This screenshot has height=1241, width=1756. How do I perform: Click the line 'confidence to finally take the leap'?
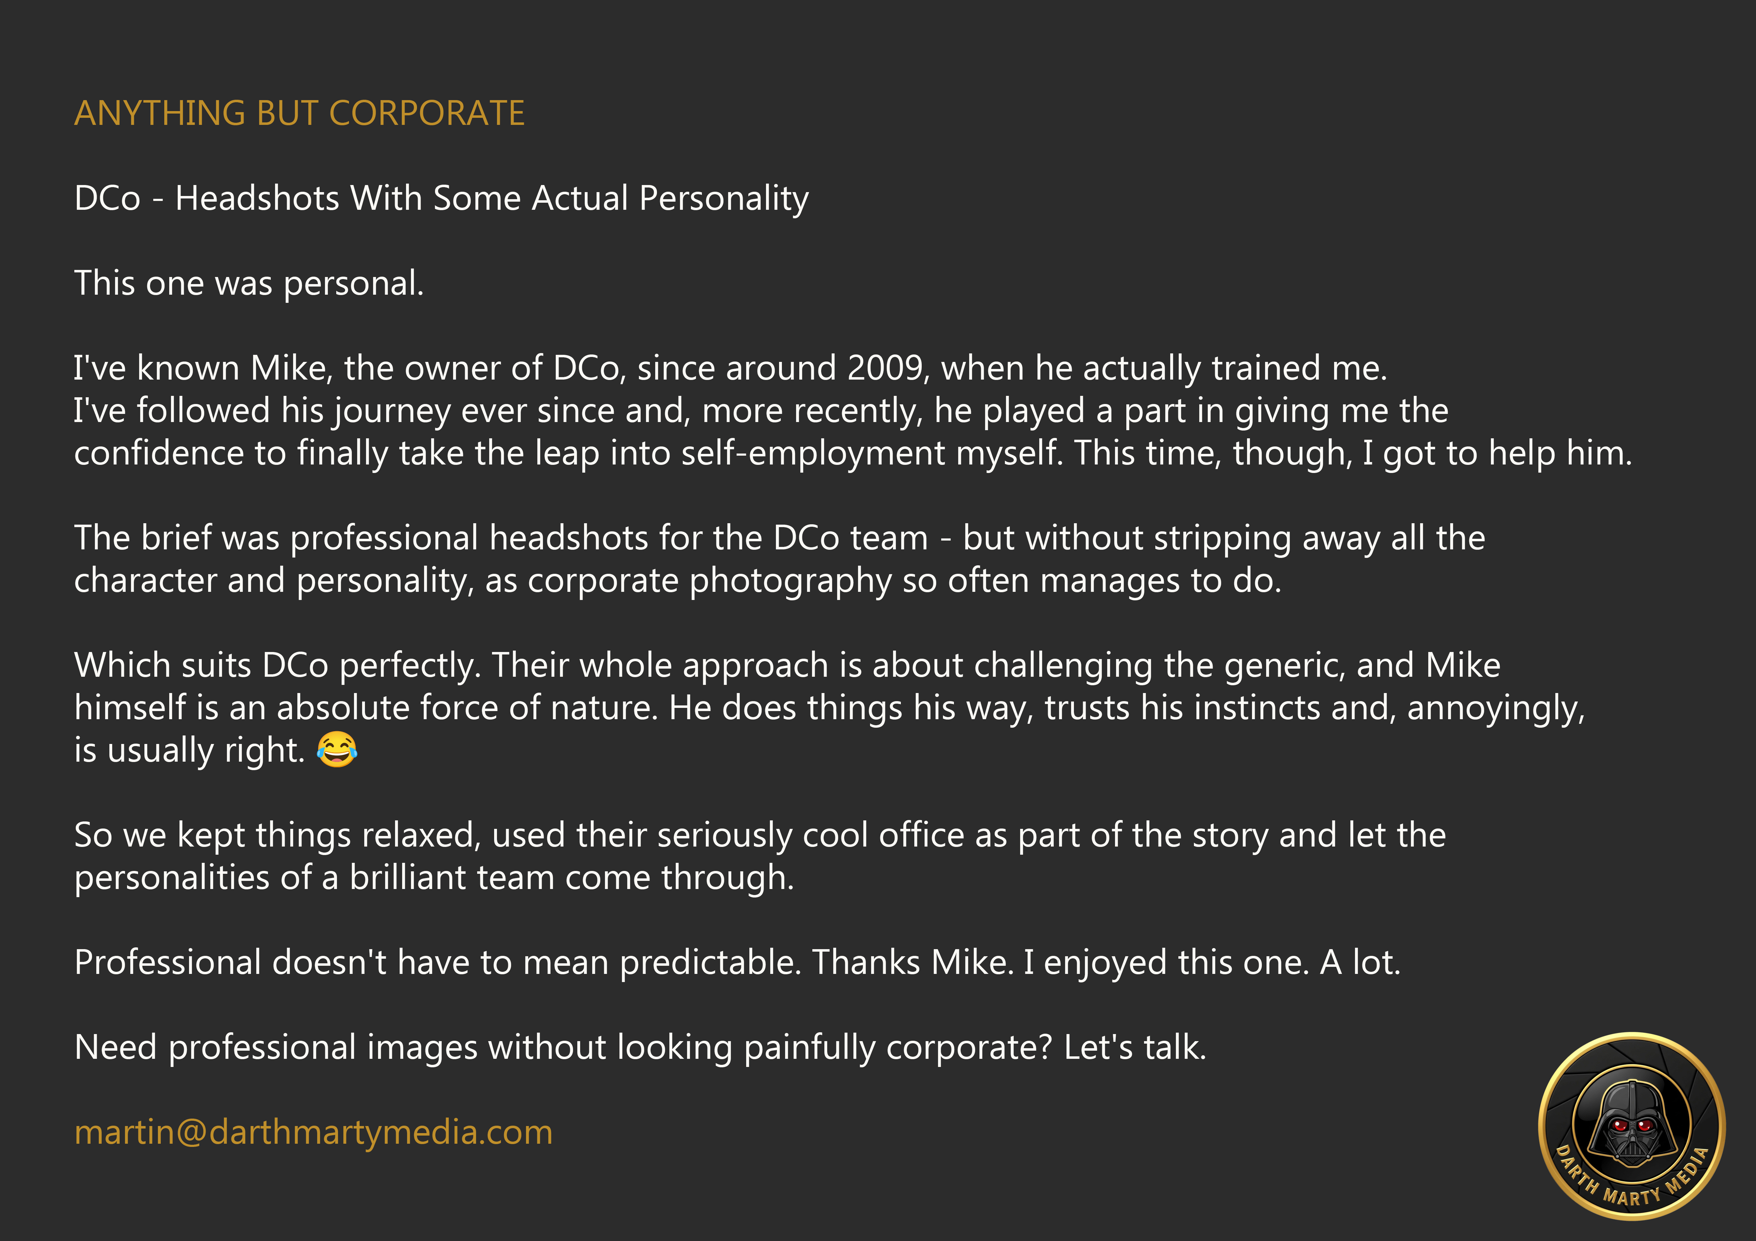pyautogui.click(x=853, y=453)
